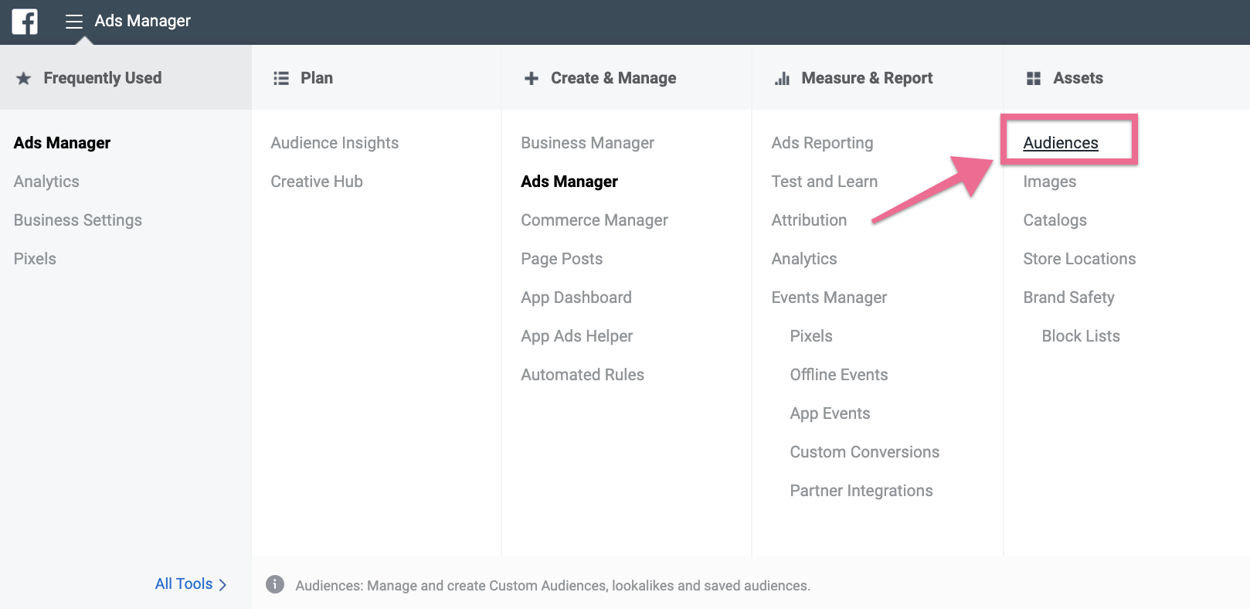Image resolution: width=1250 pixels, height=609 pixels.
Task: Click the Audiences description text in footer
Action: click(553, 586)
